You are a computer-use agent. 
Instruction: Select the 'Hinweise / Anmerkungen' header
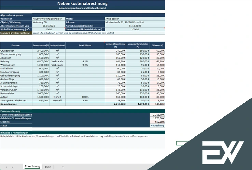pyautogui.click(x=83, y=133)
